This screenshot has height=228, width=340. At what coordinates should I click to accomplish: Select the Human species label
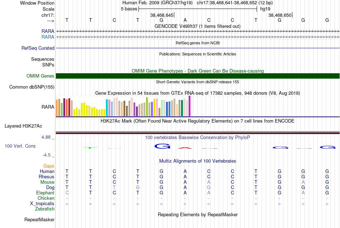point(47,171)
